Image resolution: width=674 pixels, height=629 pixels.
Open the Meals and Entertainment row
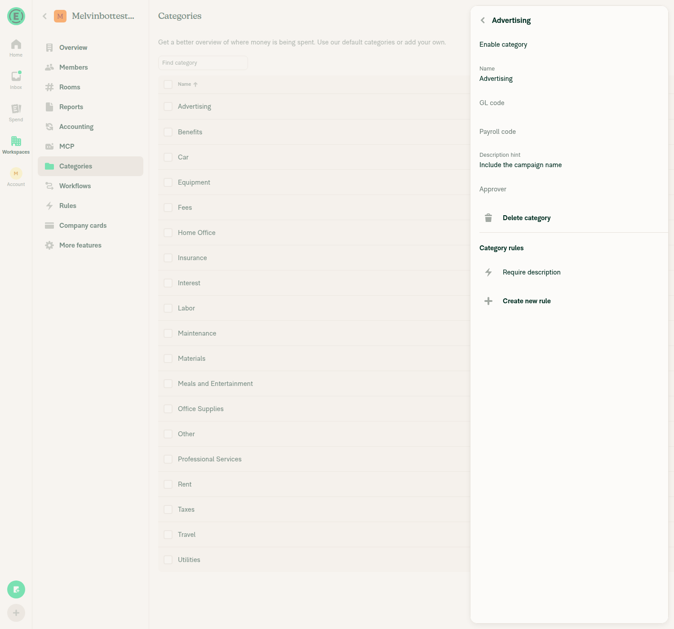(x=314, y=384)
